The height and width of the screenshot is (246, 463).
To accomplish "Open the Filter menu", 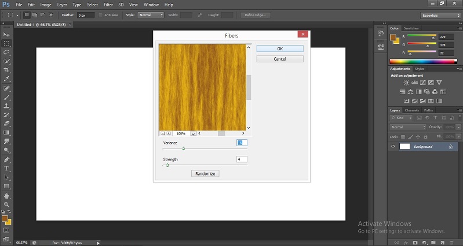I will pos(108,5).
